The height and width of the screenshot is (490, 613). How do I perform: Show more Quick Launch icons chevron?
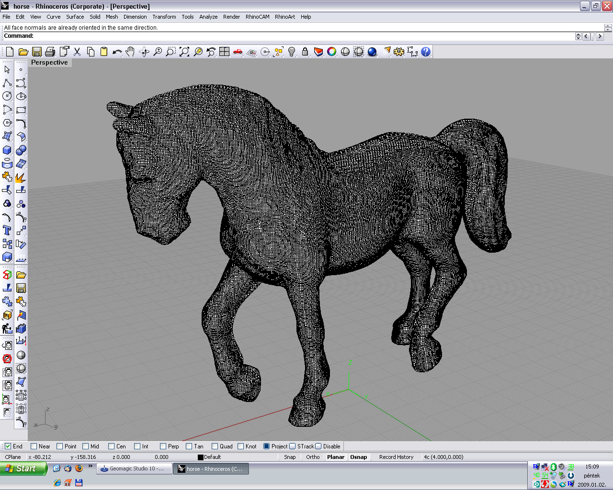point(91,466)
